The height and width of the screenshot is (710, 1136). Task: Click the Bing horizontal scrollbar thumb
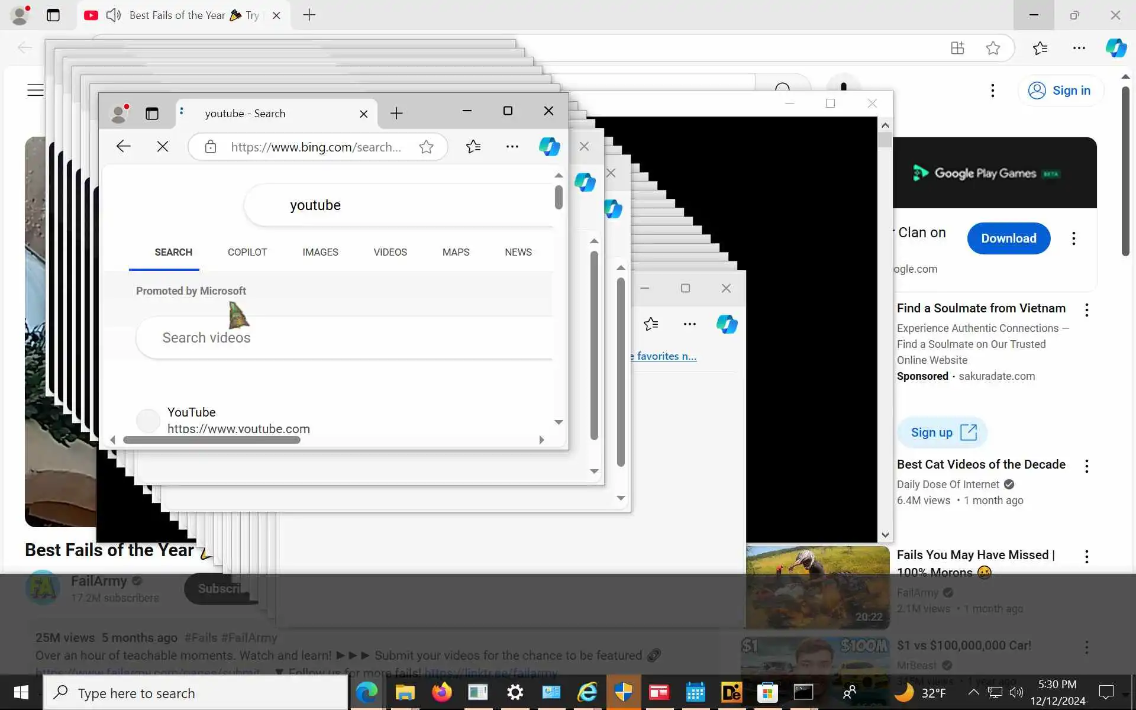point(211,440)
